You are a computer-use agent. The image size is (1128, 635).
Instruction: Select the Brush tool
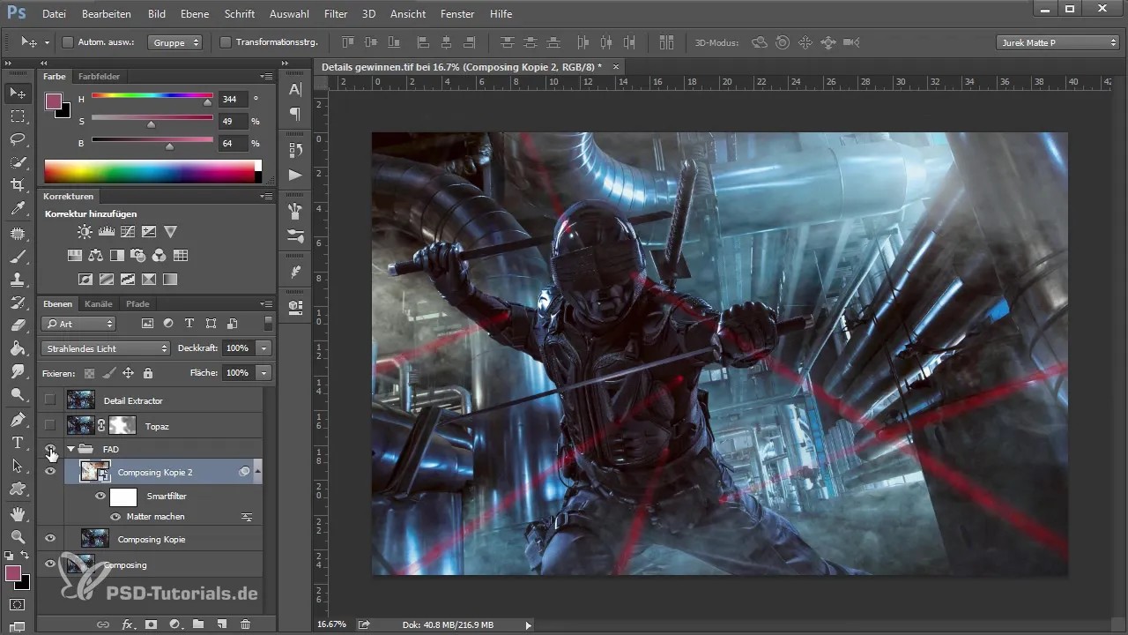[x=17, y=256]
